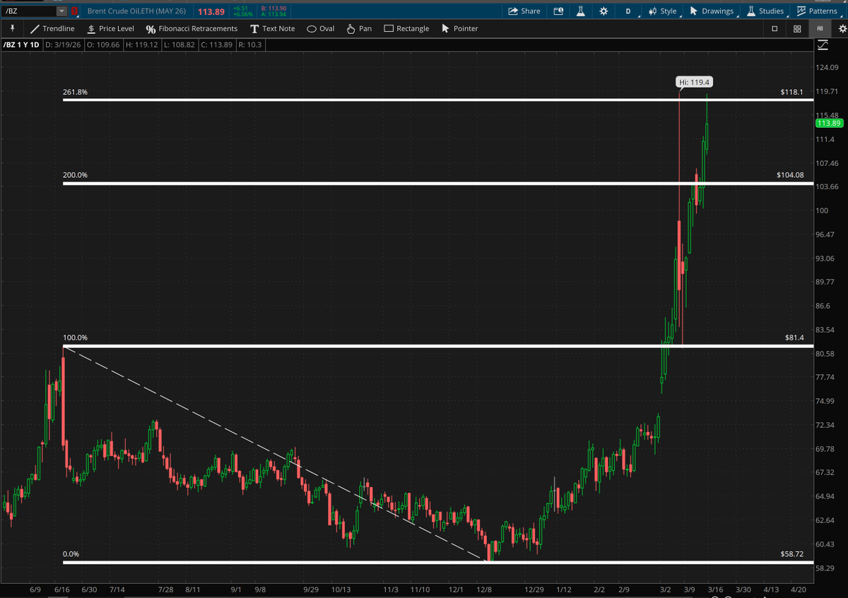Click the D: 3/19/26 date readout

pos(63,45)
